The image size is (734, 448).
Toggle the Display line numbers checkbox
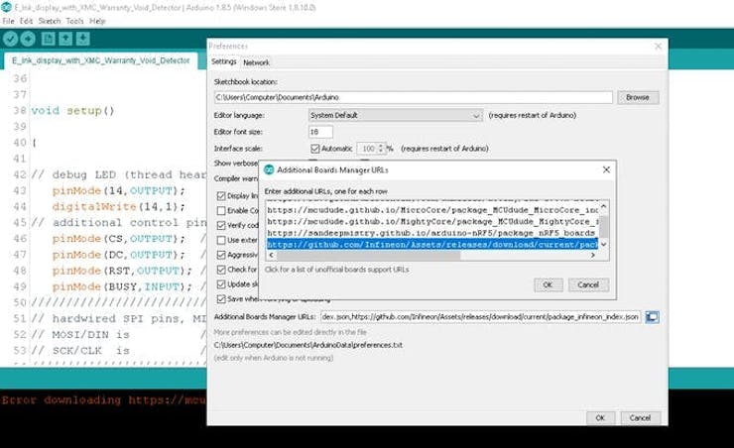(221, 195)
